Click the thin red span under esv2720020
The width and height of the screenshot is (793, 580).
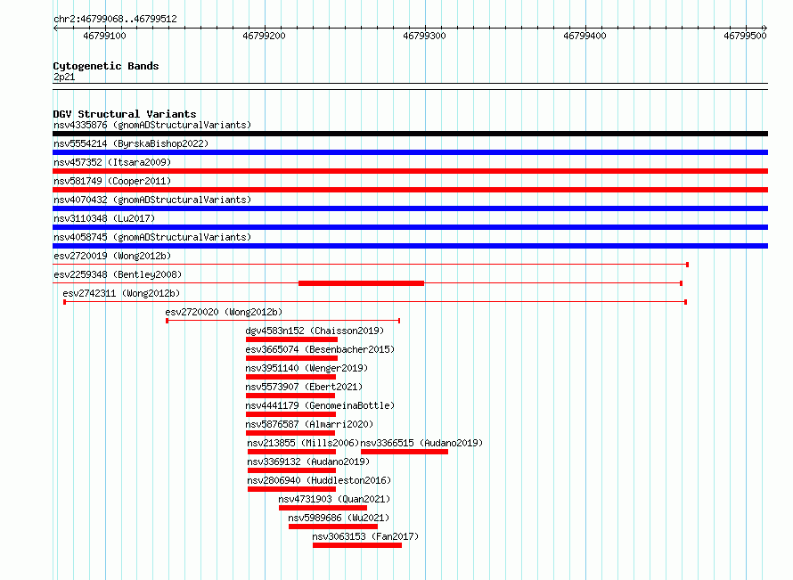click(x=283, y=321)
